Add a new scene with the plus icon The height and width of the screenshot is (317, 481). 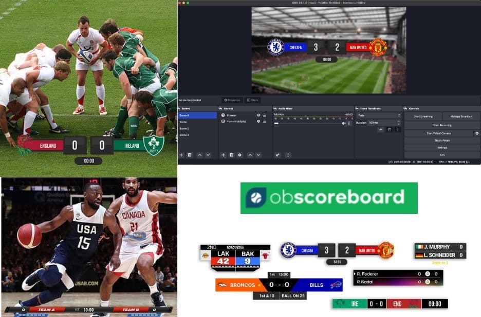[x=181, y=155]
